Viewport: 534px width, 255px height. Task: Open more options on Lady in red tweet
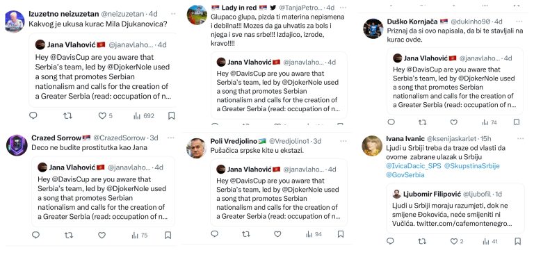(343, 7)
